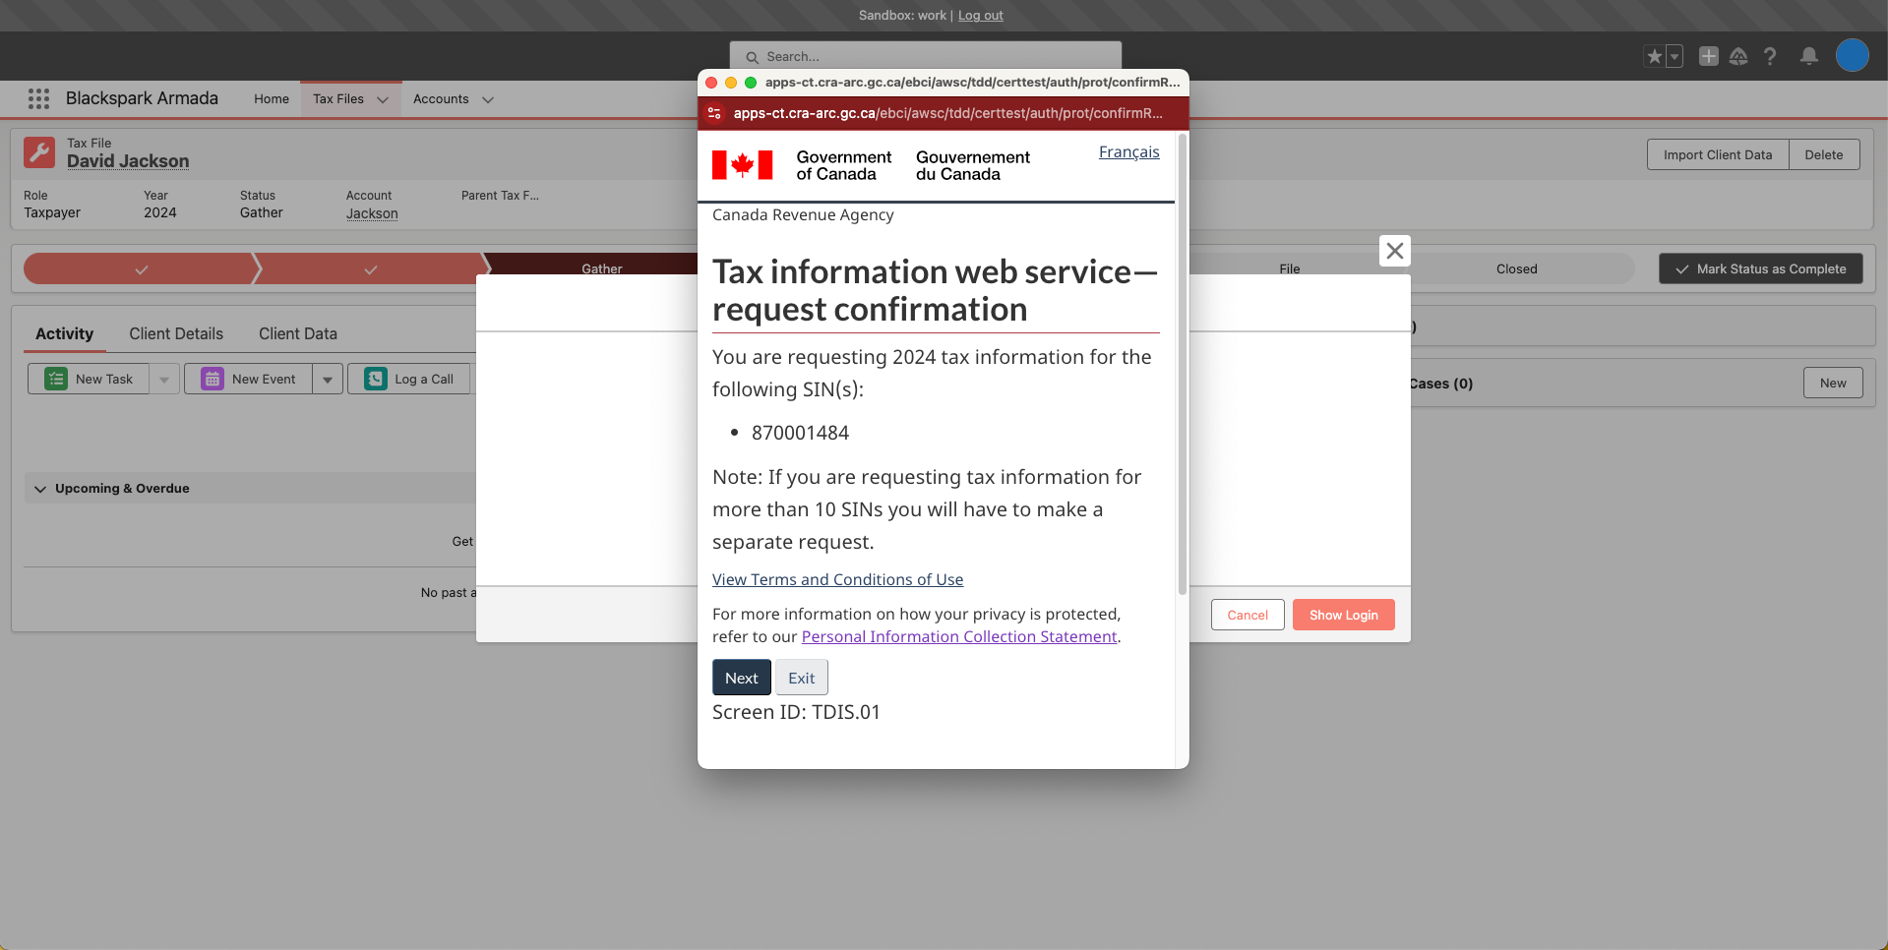Click the popup window address bar

coord(948,113)
